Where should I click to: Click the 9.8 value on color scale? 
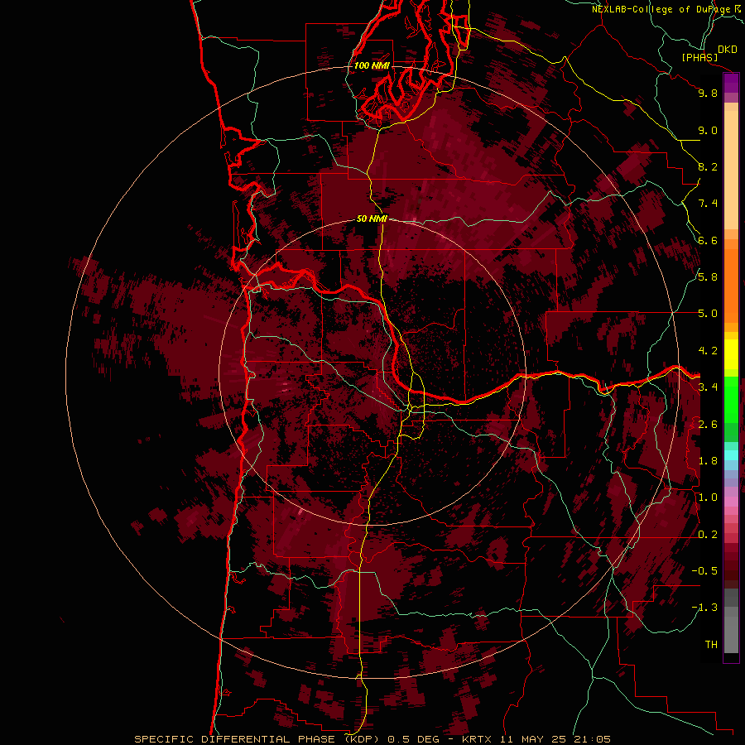tap(708, 93)
